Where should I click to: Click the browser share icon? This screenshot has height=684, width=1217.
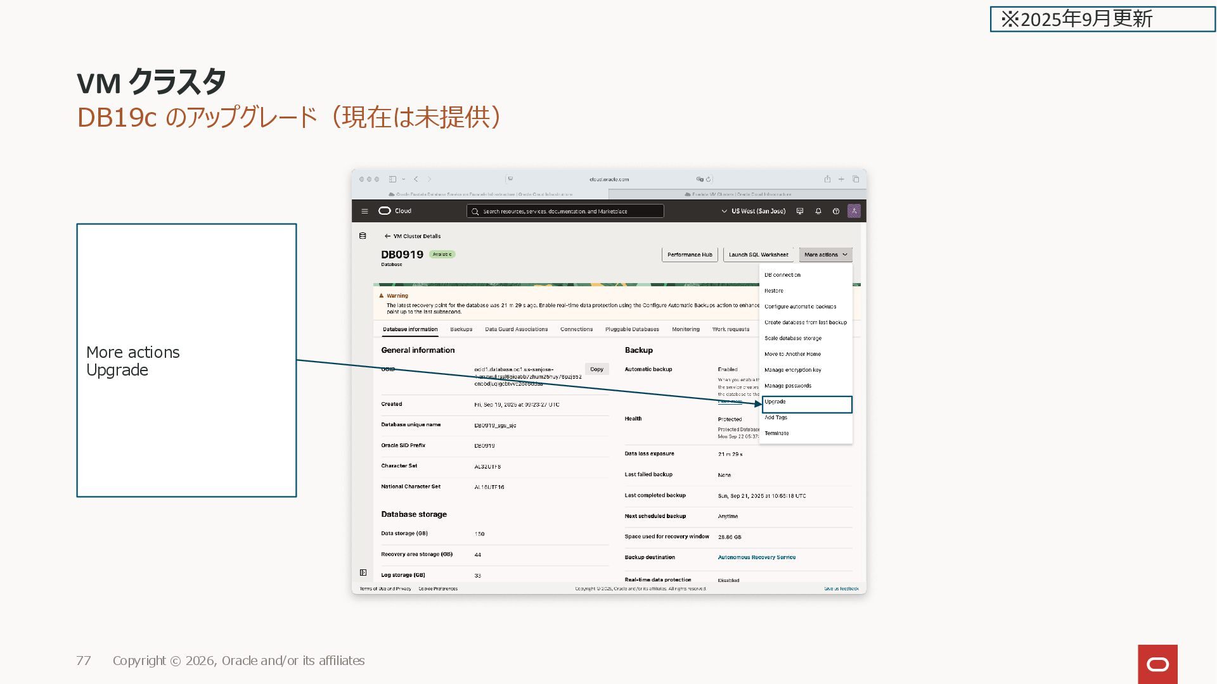point(827,179)
